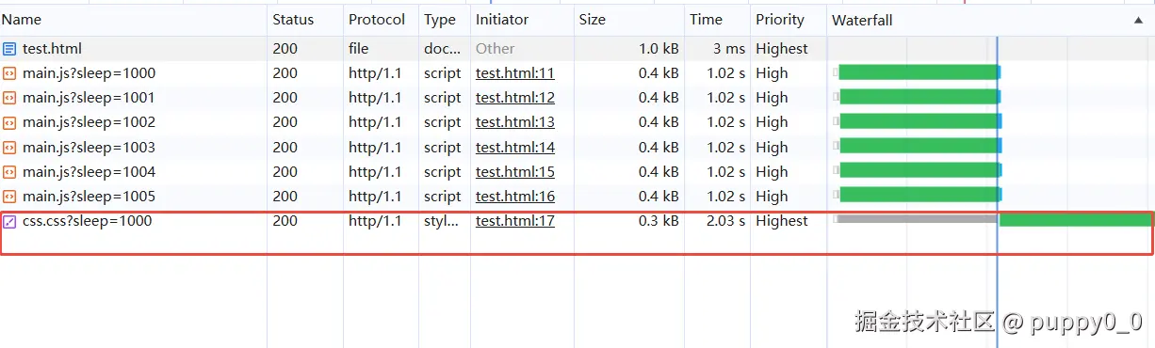Click waterfall bar for main.js?sleep=1000
The height and width of the screenshot is (348, 1155).
click(919, 72)
